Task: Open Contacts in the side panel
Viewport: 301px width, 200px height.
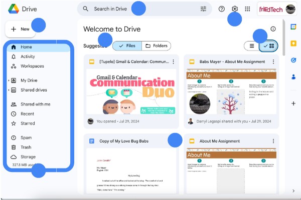Action: [x=293, y=77]
